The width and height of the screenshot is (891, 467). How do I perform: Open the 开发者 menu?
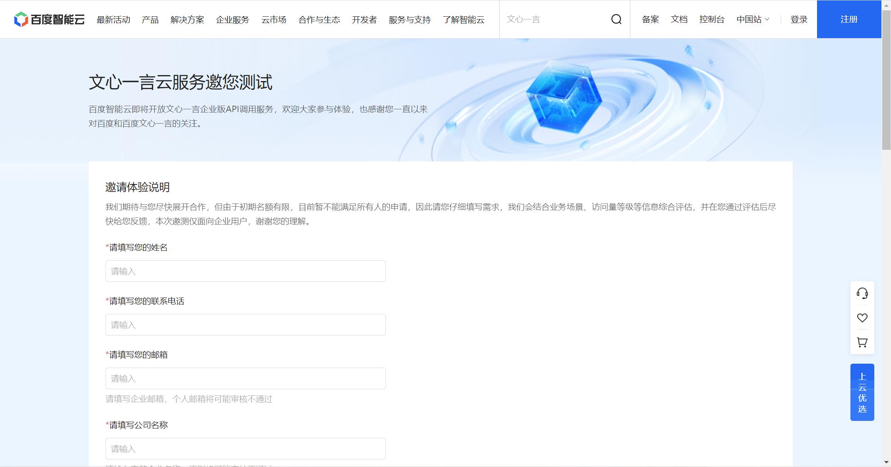point(364,19)
